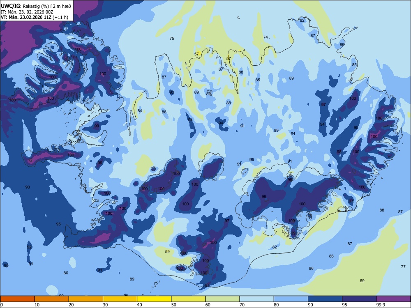Click the 90–95 dark blue legend swatch
The width and height of the screenshot is (411, 308).
coord(325,299)
